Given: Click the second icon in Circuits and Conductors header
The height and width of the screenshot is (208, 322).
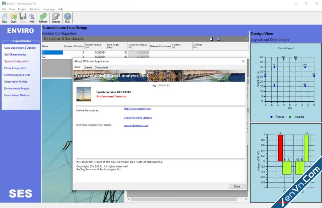Looking at the screenshot, I should point(219,39).
